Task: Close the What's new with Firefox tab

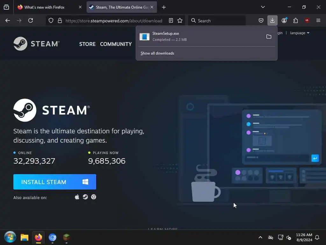Action: pyautogui.click(x=80, y=7)
